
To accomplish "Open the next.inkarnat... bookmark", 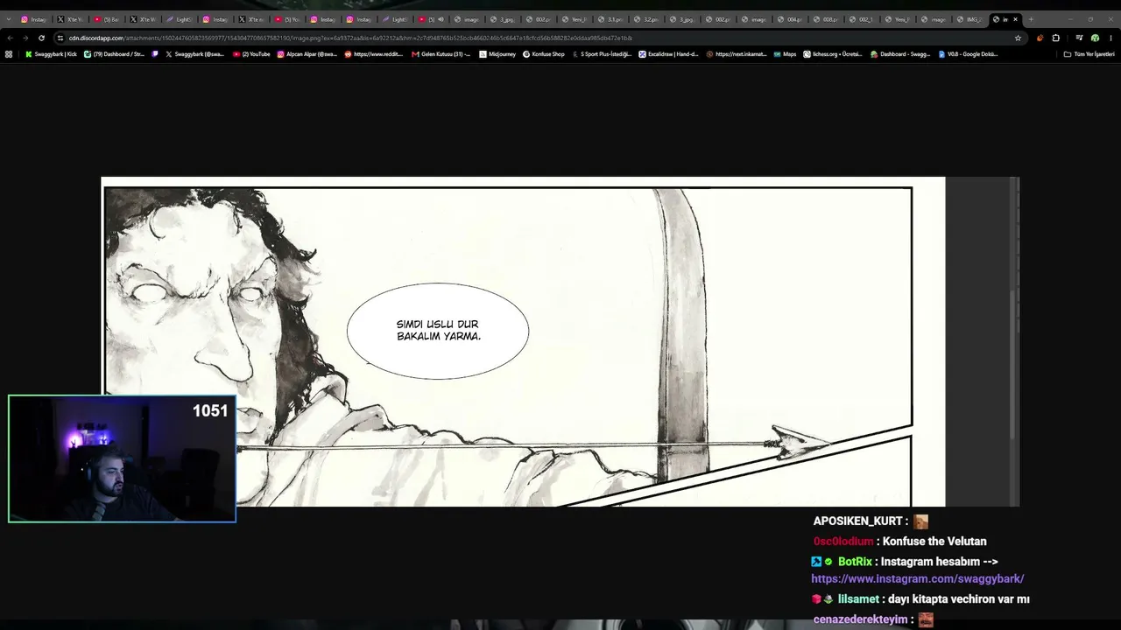I will (736, 54).
